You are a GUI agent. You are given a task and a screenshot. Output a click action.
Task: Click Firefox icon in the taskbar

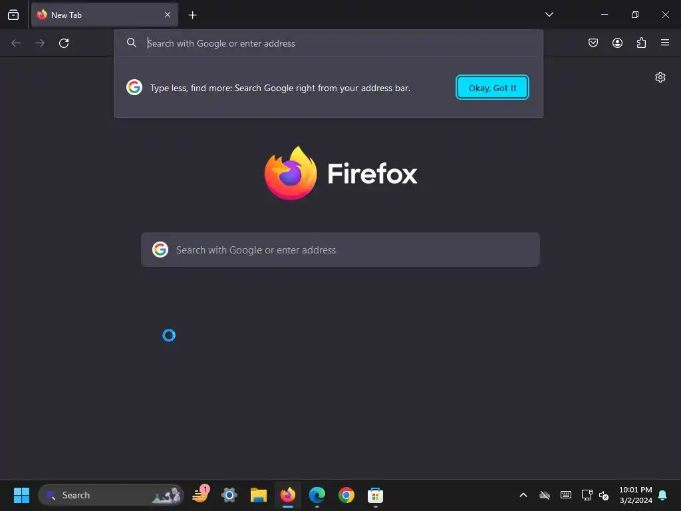(287, 495)
